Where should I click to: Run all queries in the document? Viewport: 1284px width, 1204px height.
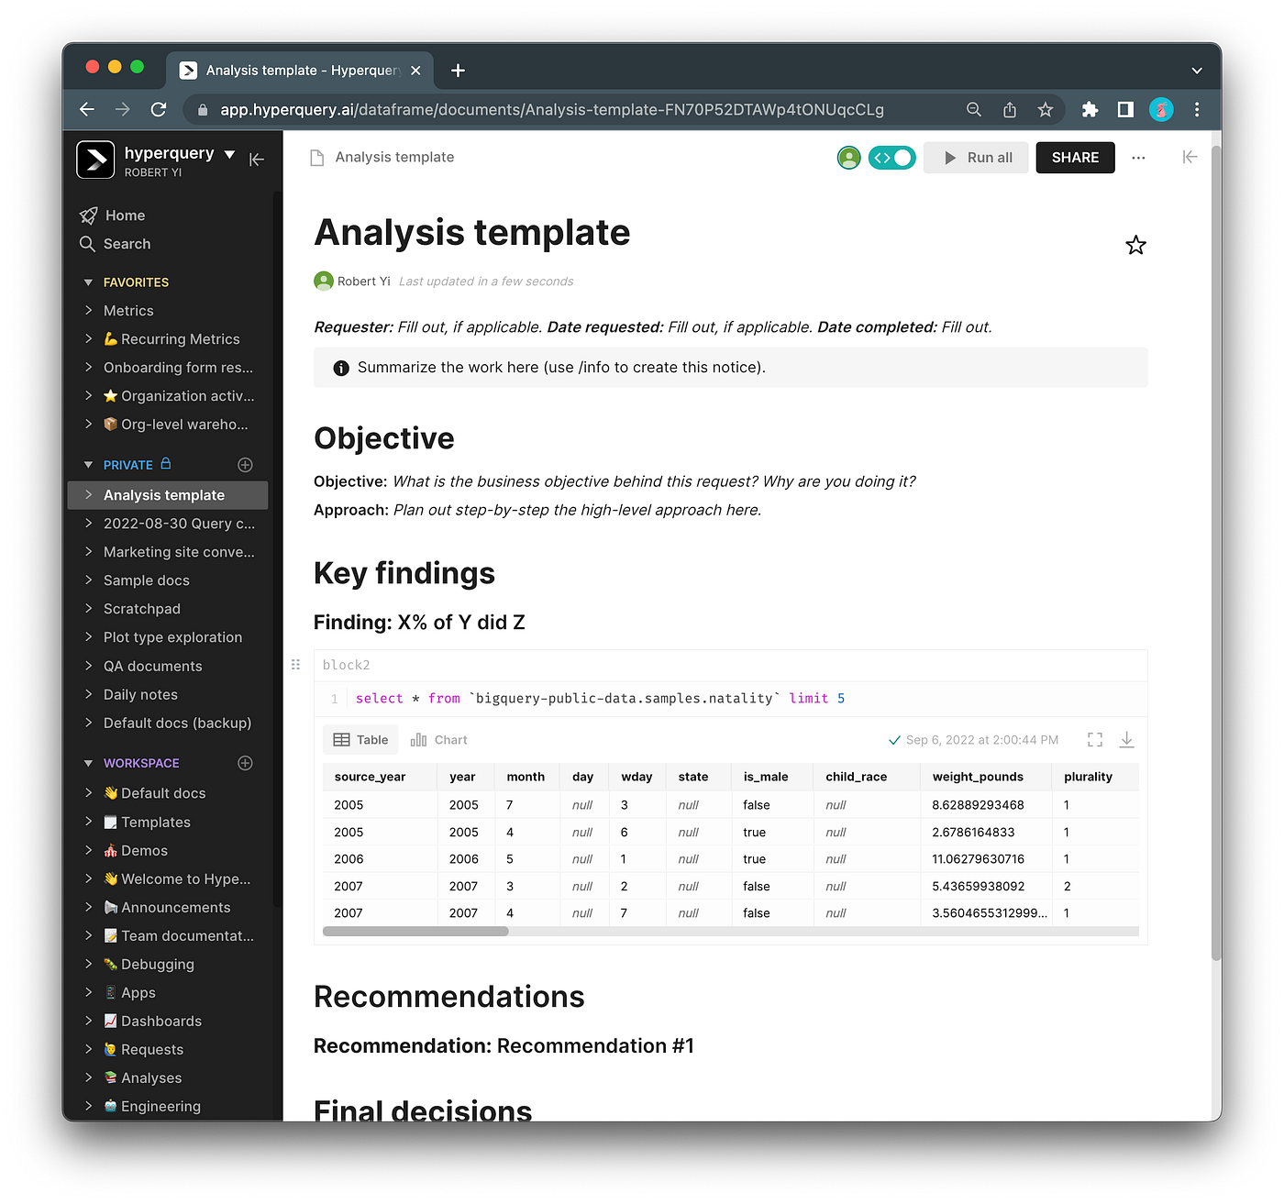[975, 157]
